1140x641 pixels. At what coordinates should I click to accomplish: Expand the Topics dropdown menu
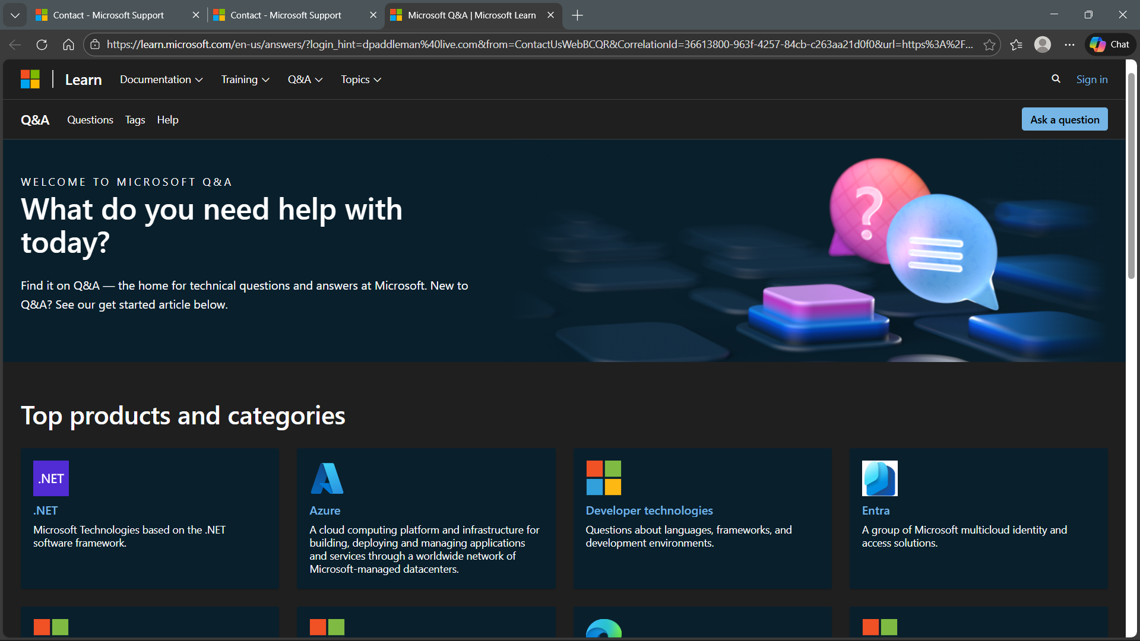tap(360, 80)
